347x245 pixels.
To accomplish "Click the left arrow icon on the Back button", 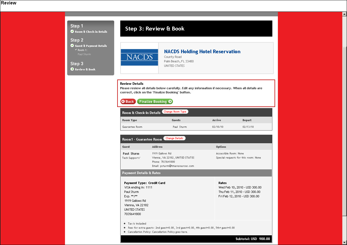I will tap(123, 101).
